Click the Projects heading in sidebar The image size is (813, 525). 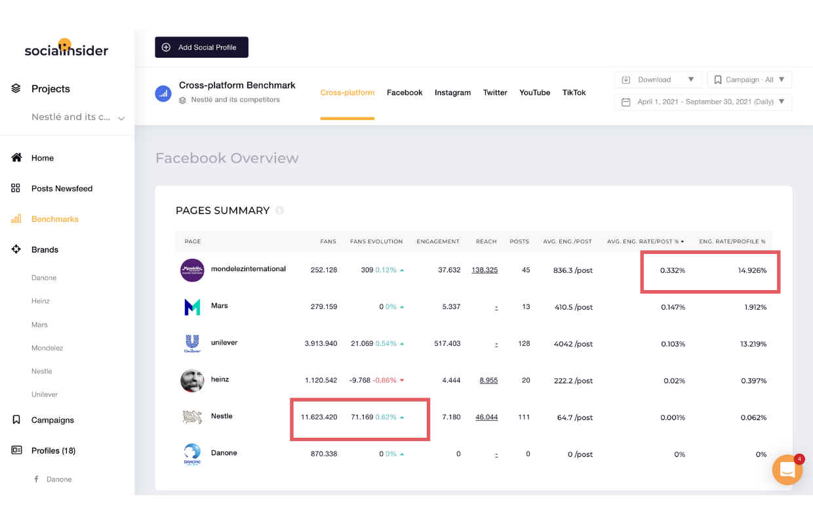coord(50,89)
